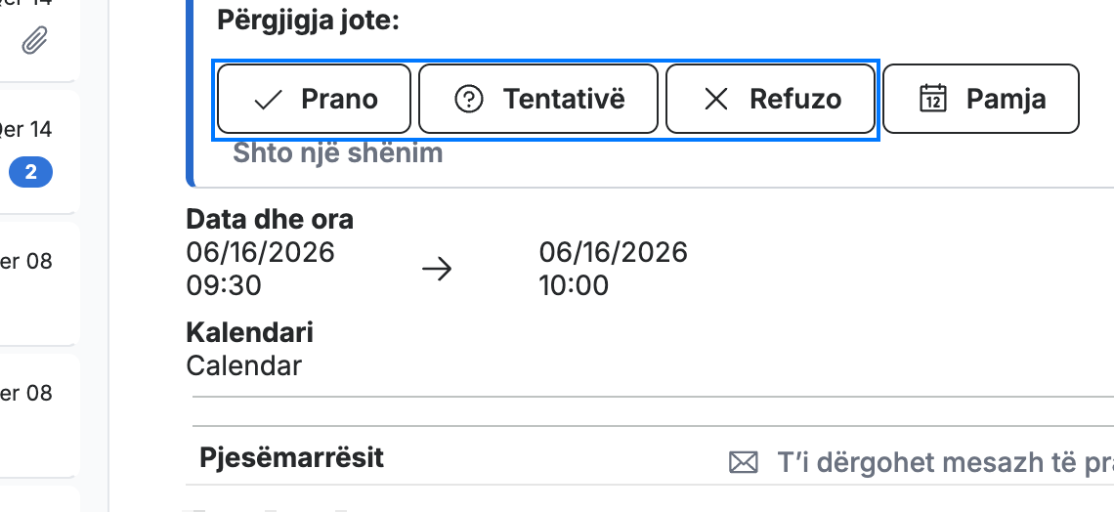Select the start time 09:30
This screenshot has width=1114, height=512.
point(224,285)
